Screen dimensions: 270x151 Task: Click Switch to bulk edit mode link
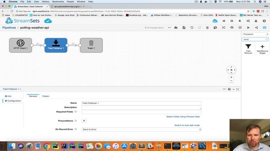point(187,125)
